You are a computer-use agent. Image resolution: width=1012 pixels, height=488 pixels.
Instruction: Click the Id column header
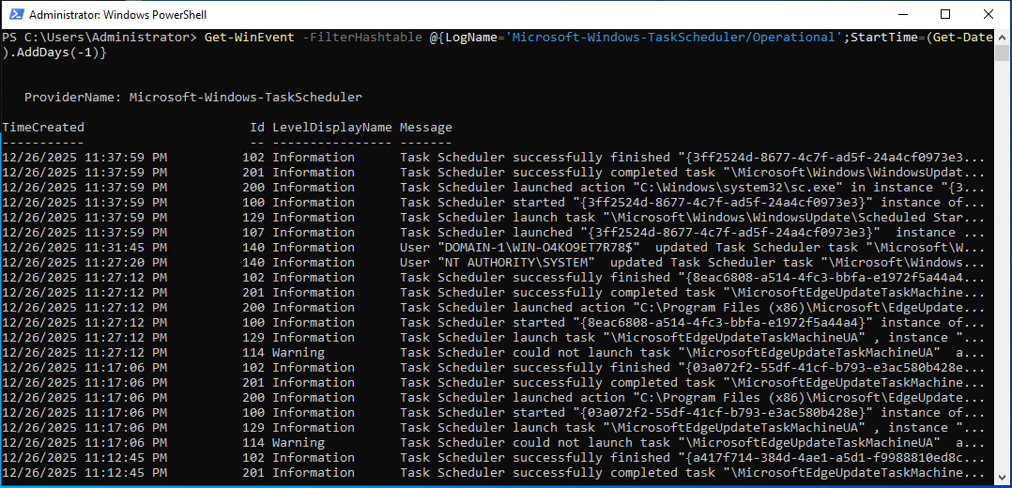257,128
